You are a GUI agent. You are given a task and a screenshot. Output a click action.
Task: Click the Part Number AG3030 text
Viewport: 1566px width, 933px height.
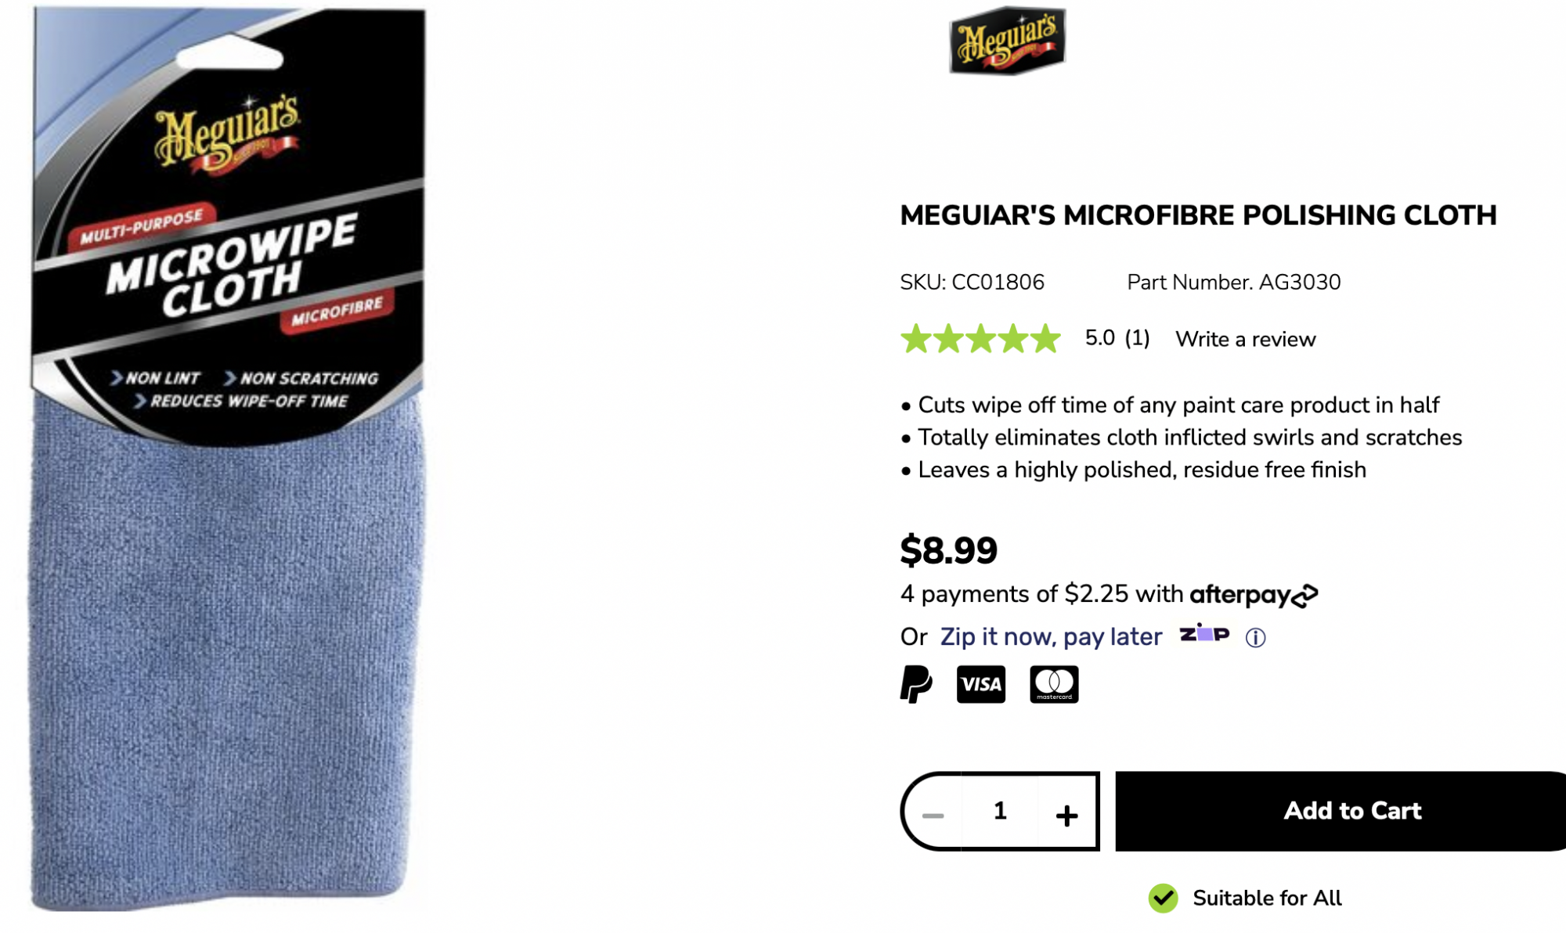pyautogui.click(x=1233, y=282)
